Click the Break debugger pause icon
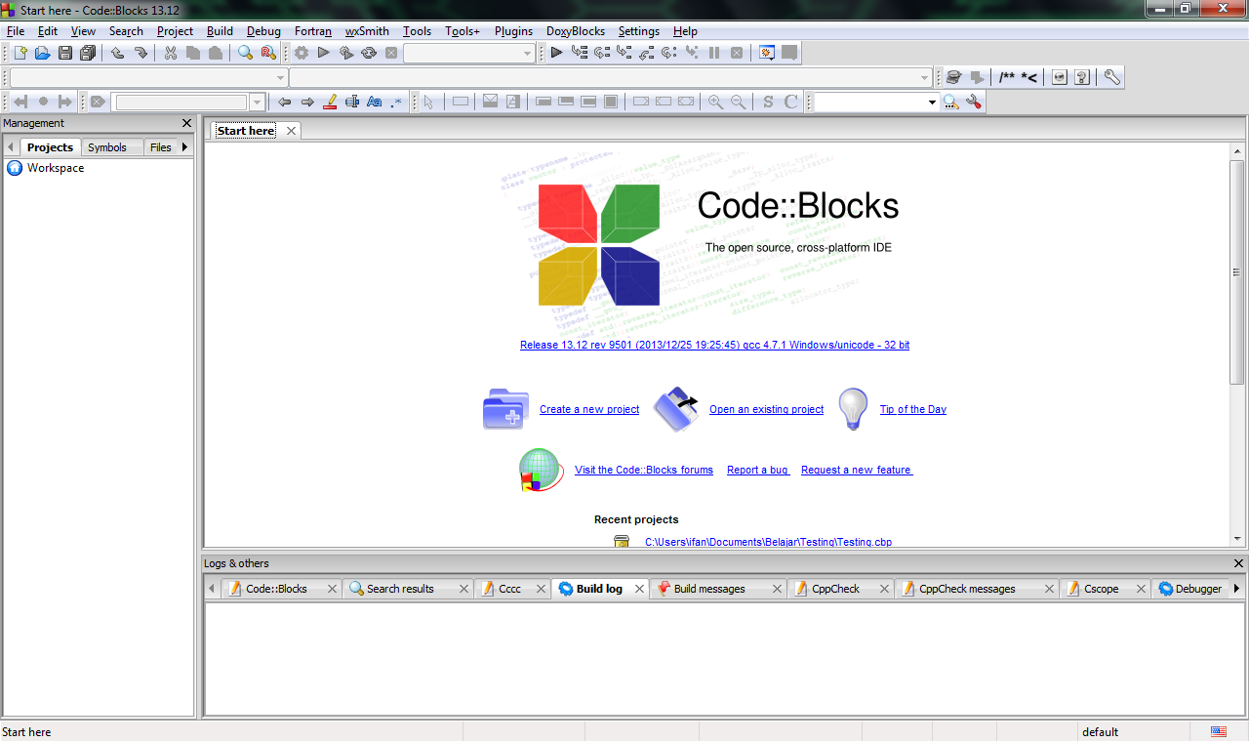 pos(714,53)
